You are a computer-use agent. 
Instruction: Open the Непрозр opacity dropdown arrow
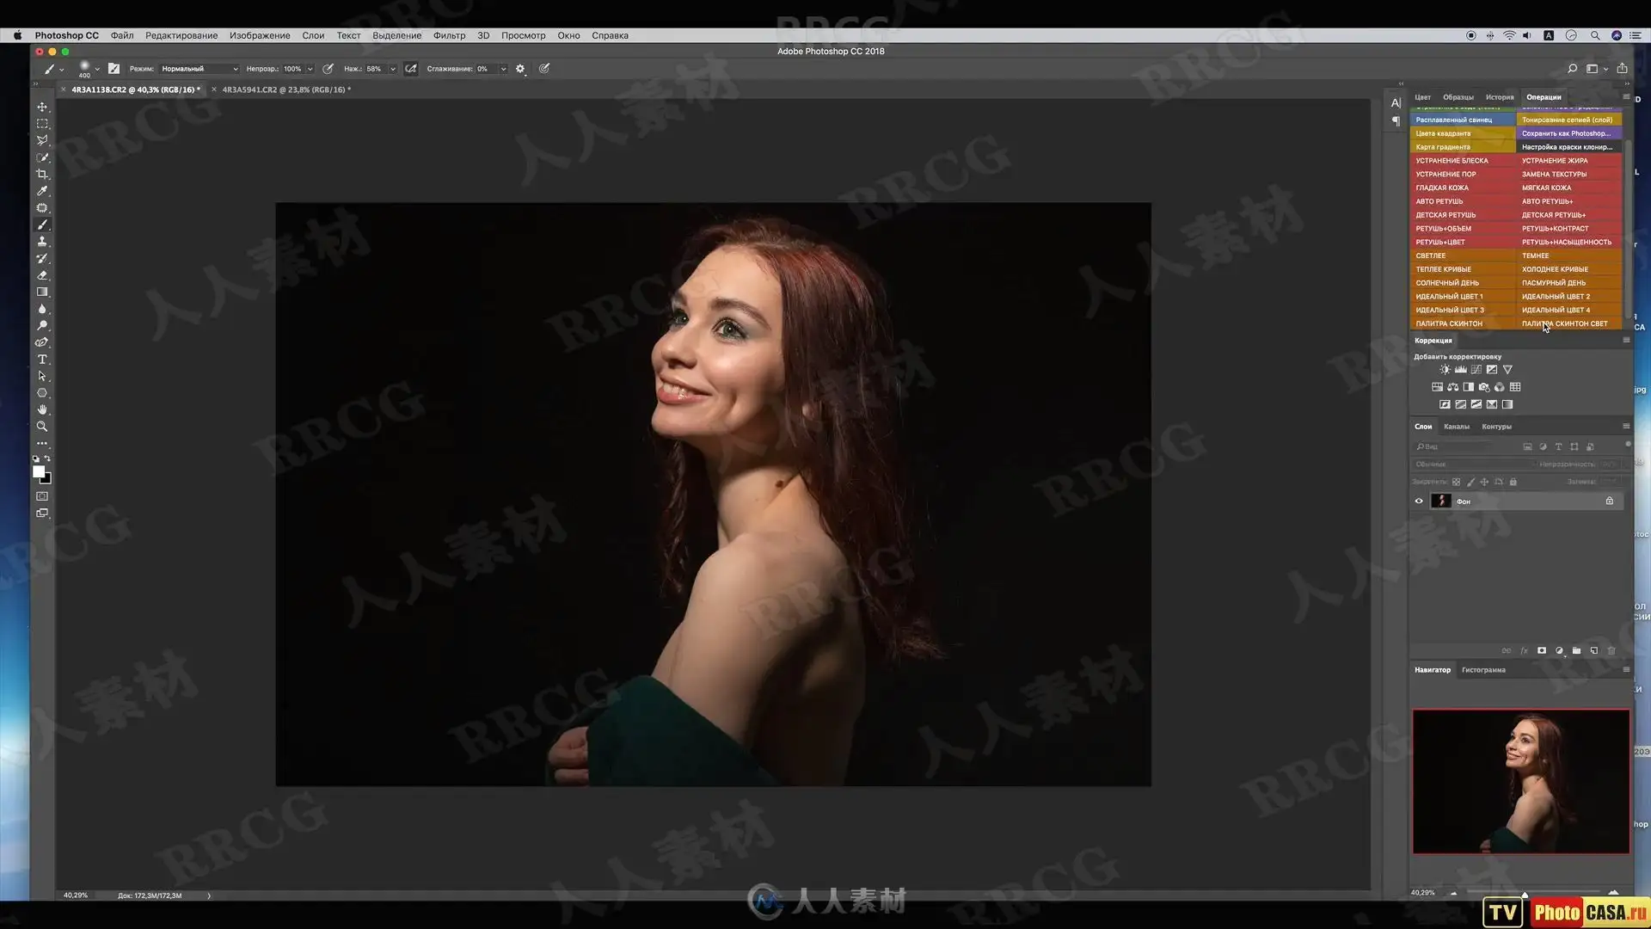pyautogui.click(x=310, y=69)
